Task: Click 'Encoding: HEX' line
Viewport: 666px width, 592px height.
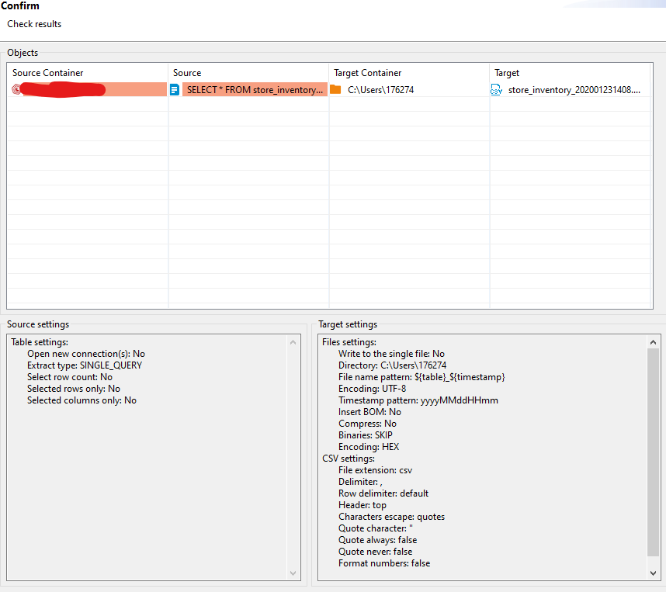Action: [369, 447]
